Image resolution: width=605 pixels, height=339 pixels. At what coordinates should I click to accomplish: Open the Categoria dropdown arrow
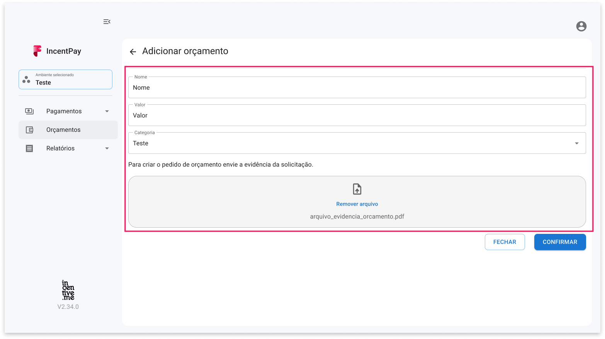(x=577, y=143)
